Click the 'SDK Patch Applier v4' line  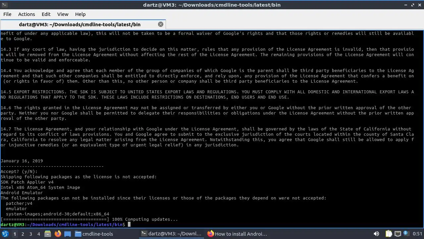27,182
